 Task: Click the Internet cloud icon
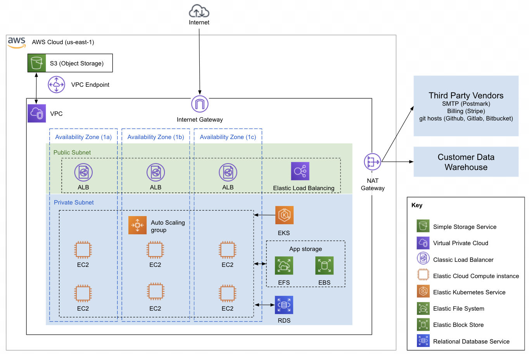coord(199,11)
